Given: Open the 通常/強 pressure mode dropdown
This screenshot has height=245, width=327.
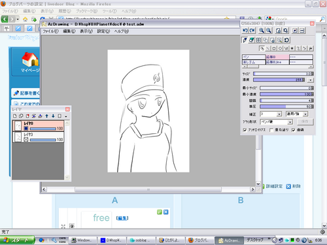Looking at the screenshot, I should [305, 114].
